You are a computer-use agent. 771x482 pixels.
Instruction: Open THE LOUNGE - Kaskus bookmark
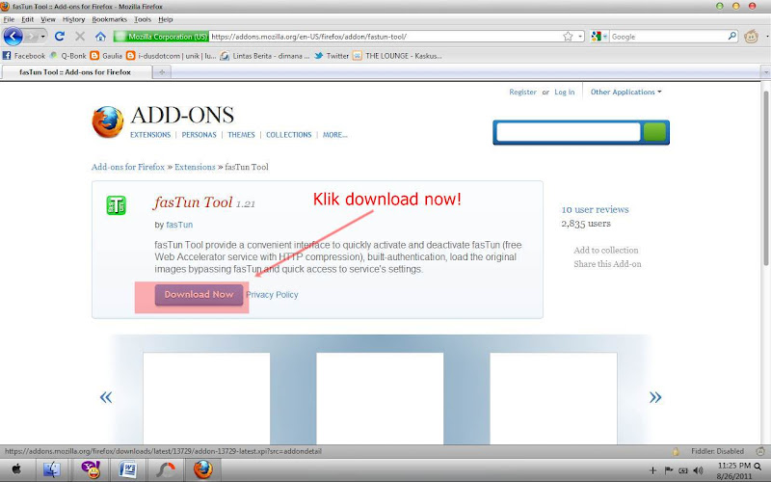(397, 56)
